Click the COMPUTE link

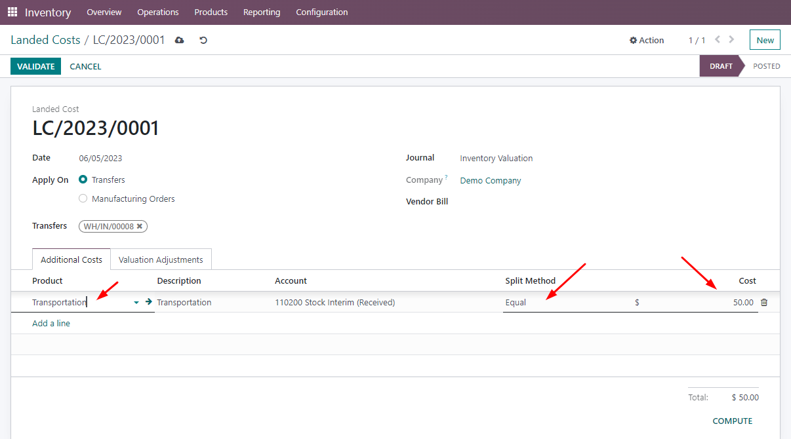732,421
